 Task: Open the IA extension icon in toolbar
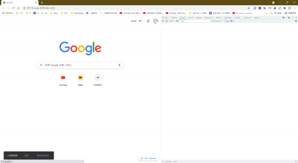point(260,8)
